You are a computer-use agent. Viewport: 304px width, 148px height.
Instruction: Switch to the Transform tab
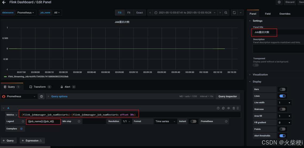coord(40,87)
